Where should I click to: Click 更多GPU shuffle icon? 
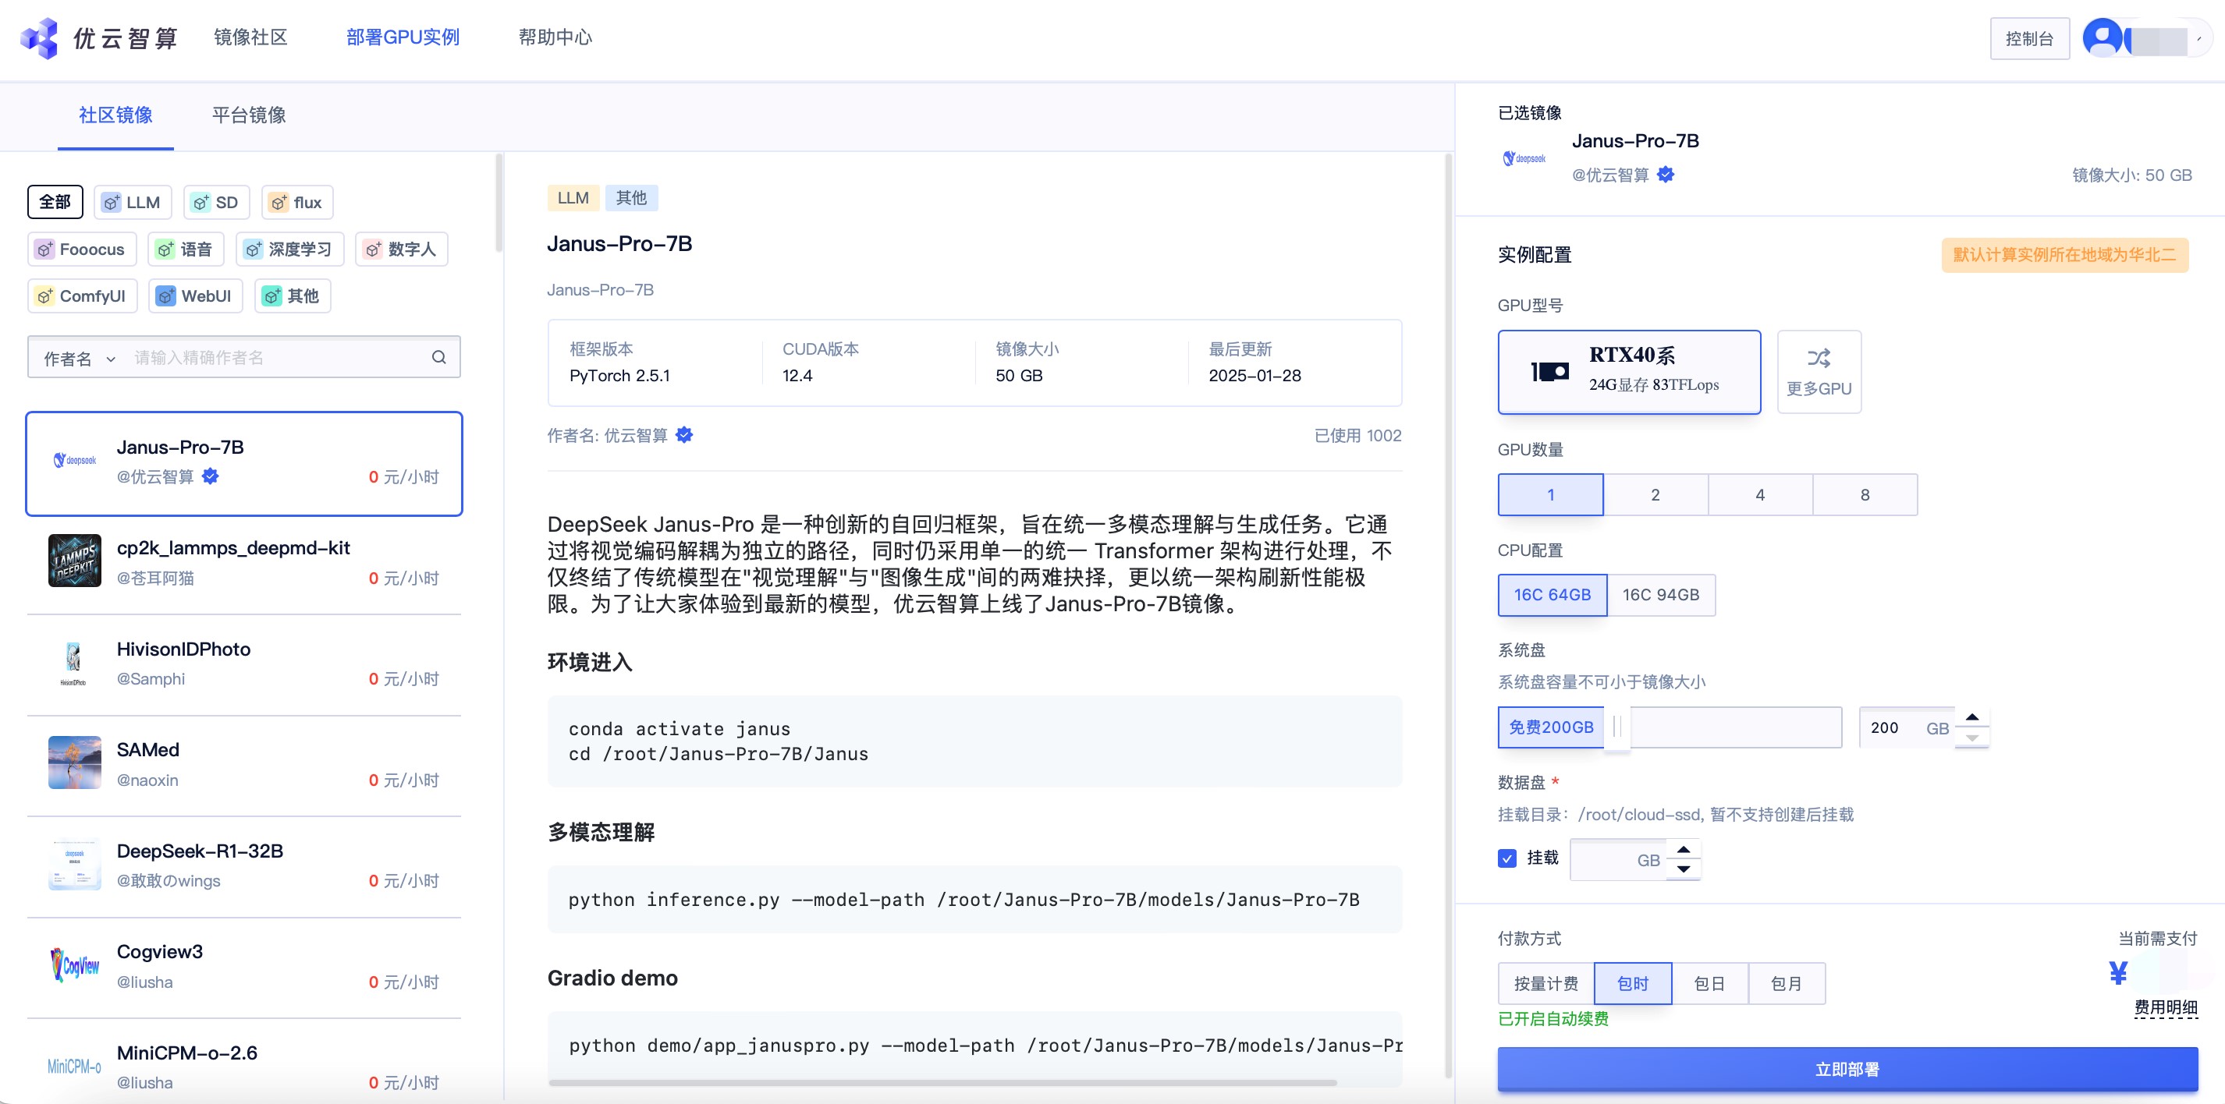click(x=1819, y=358)
